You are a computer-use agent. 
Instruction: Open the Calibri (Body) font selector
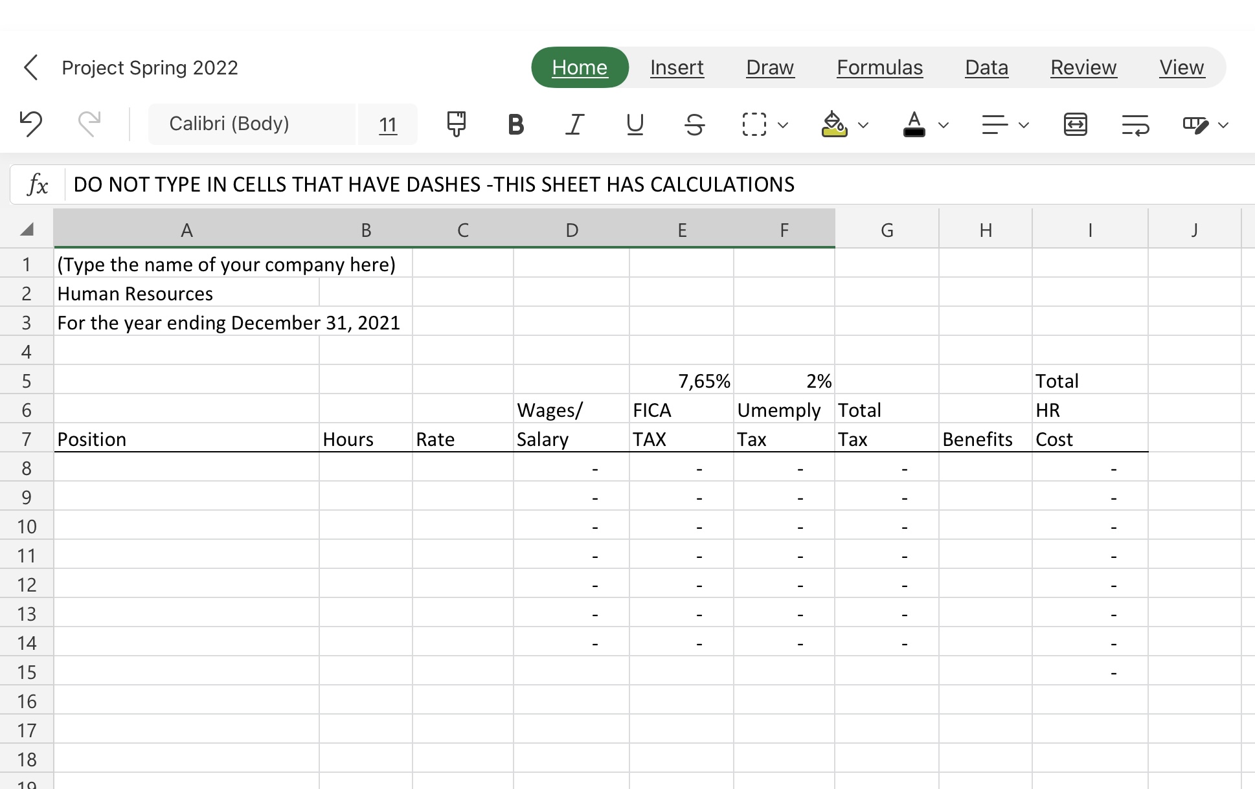pyautogui.click(x=251, y=124)
